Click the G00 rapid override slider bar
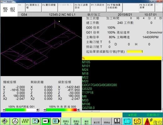This screenshot has width=163, height=125. 61,110
